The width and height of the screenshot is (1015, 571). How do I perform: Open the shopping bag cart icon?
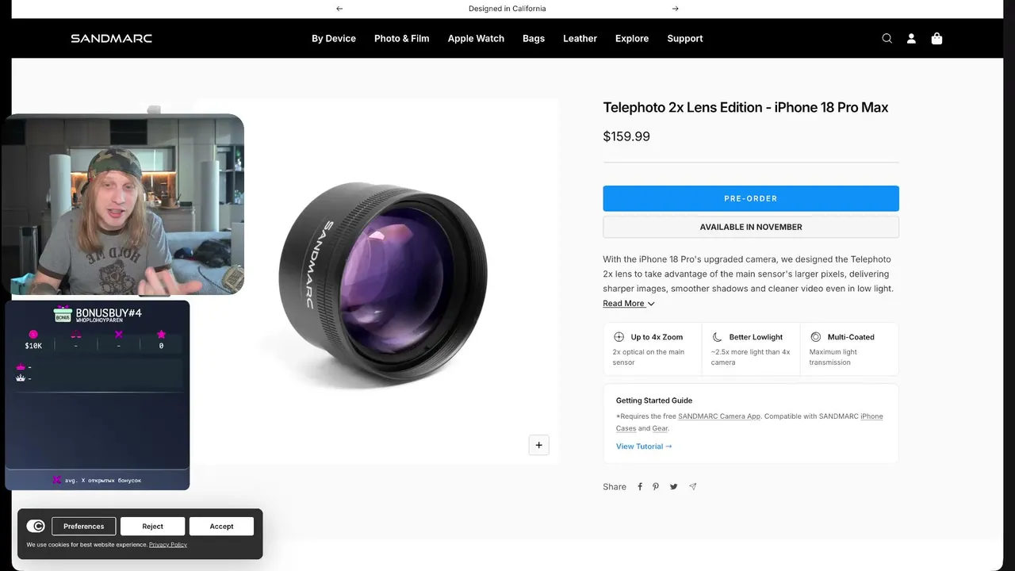click(x=936, y=38)
